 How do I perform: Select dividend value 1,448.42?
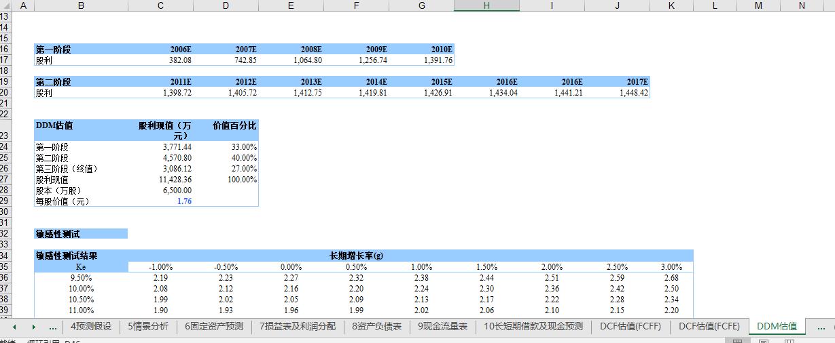[617, 92]
